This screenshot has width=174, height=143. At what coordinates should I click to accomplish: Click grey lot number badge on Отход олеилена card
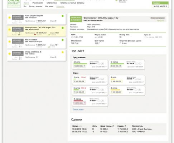coord(18,53)
